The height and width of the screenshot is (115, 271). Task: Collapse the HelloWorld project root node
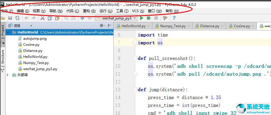tap(8, 32)
